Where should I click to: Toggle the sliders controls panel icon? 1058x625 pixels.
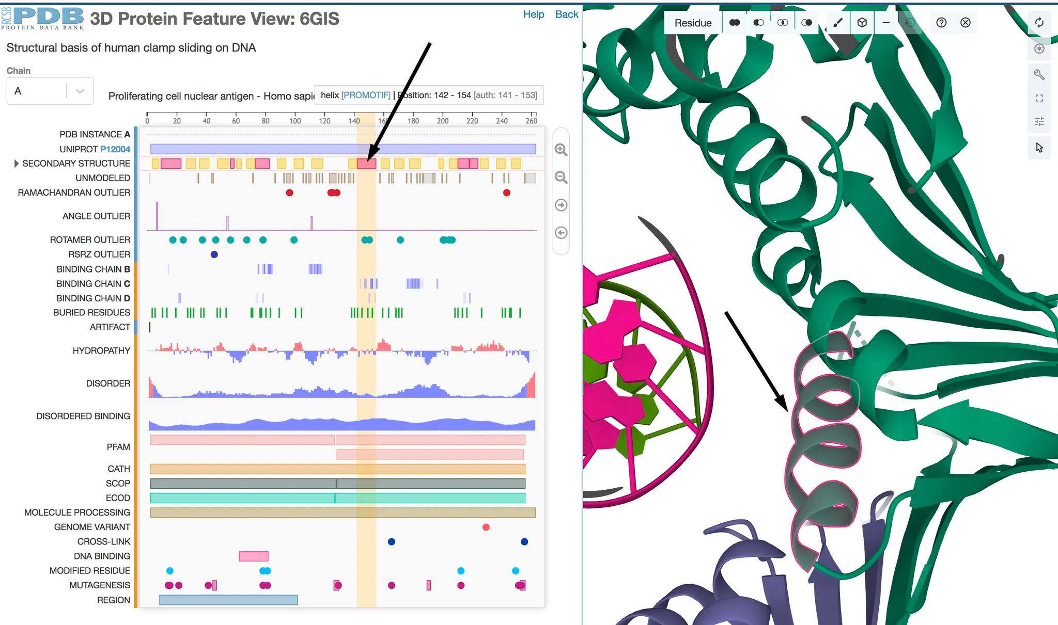tap(1039, 122)
